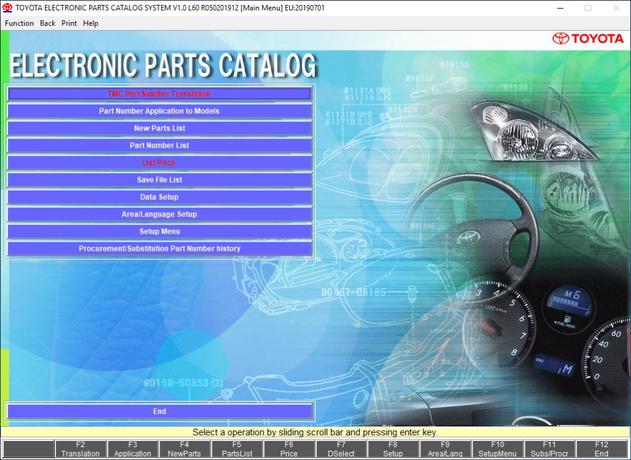Viewport: 631px width, 460px height.
Task: Click End to exit the catalog
Action: pyautogui.click(x=159, y=411)
